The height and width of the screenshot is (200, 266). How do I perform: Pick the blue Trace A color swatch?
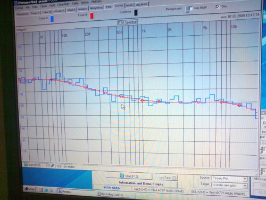coord(52,19)
